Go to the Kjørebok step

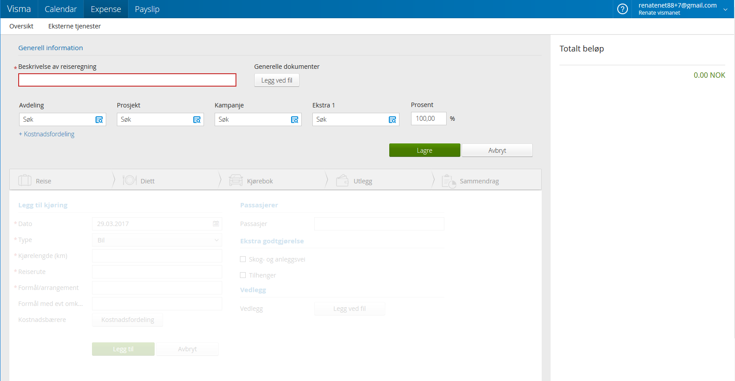click(274, 180)
